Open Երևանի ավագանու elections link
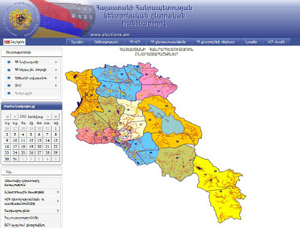The height and width of the screenshot is (228, 300). pyautogui.click(x=31, y=78)
